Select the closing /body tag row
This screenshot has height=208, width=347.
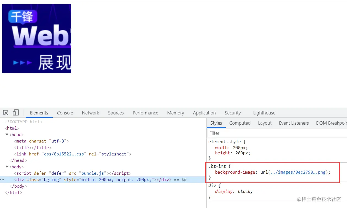tap(18, 186)
